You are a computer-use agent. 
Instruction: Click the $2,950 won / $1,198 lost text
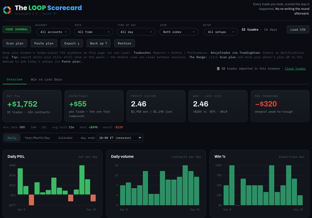pos(152,112)
